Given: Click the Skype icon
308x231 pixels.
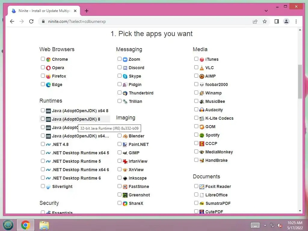Looking at the screenshot, I should (x=125, y=76).
